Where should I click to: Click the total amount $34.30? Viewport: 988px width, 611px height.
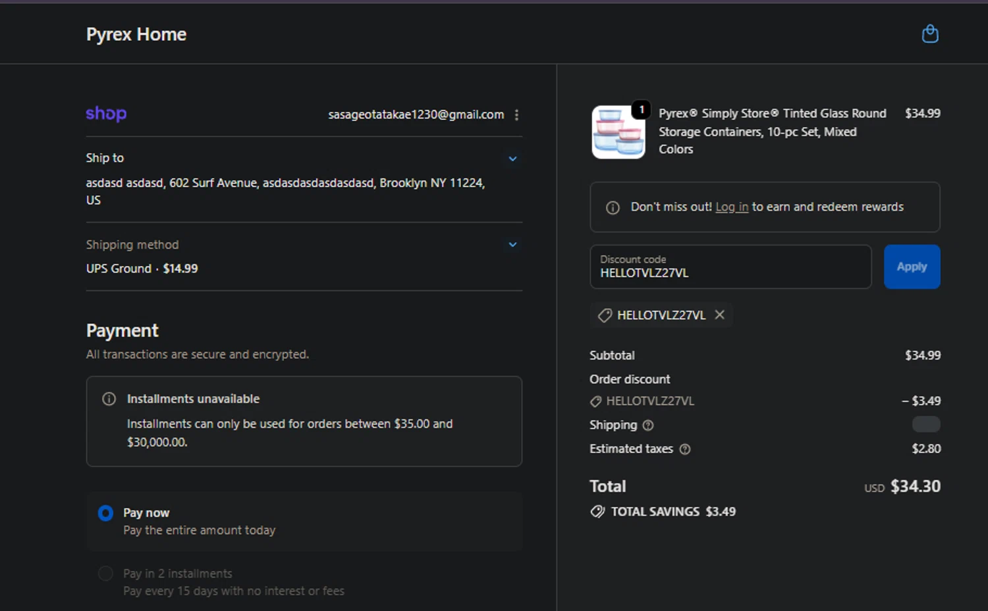pyautogui.click(x=916, y=487)
